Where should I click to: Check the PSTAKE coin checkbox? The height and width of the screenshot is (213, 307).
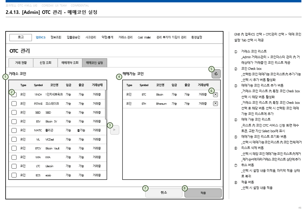click(x=14, y=103)
